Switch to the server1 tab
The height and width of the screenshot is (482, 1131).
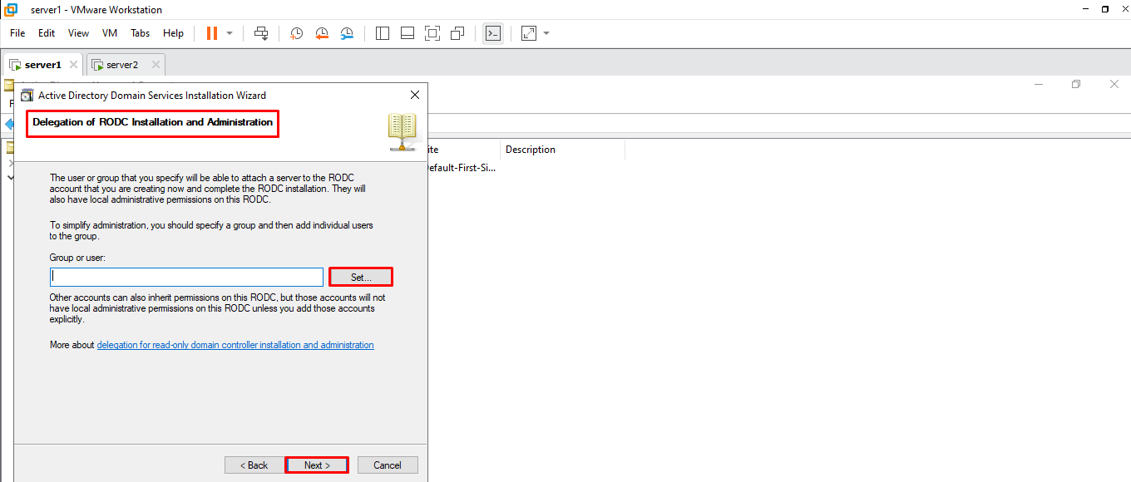point(43,65)
